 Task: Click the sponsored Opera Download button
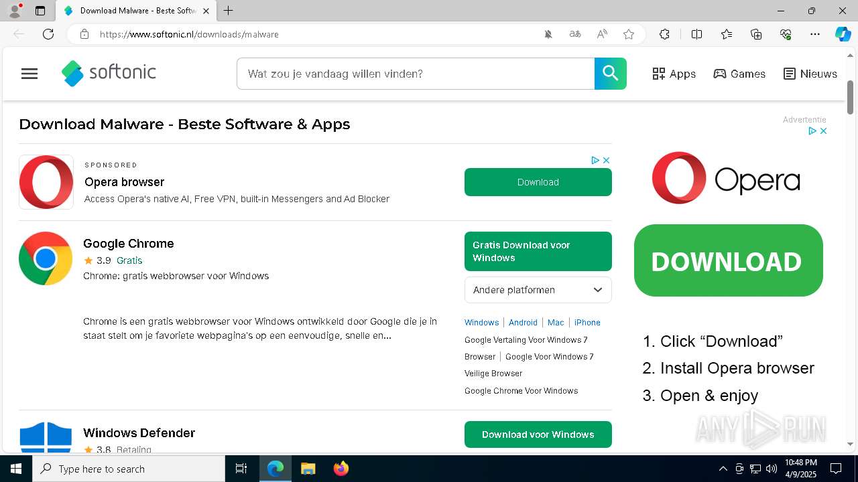(x=538, y=182)
